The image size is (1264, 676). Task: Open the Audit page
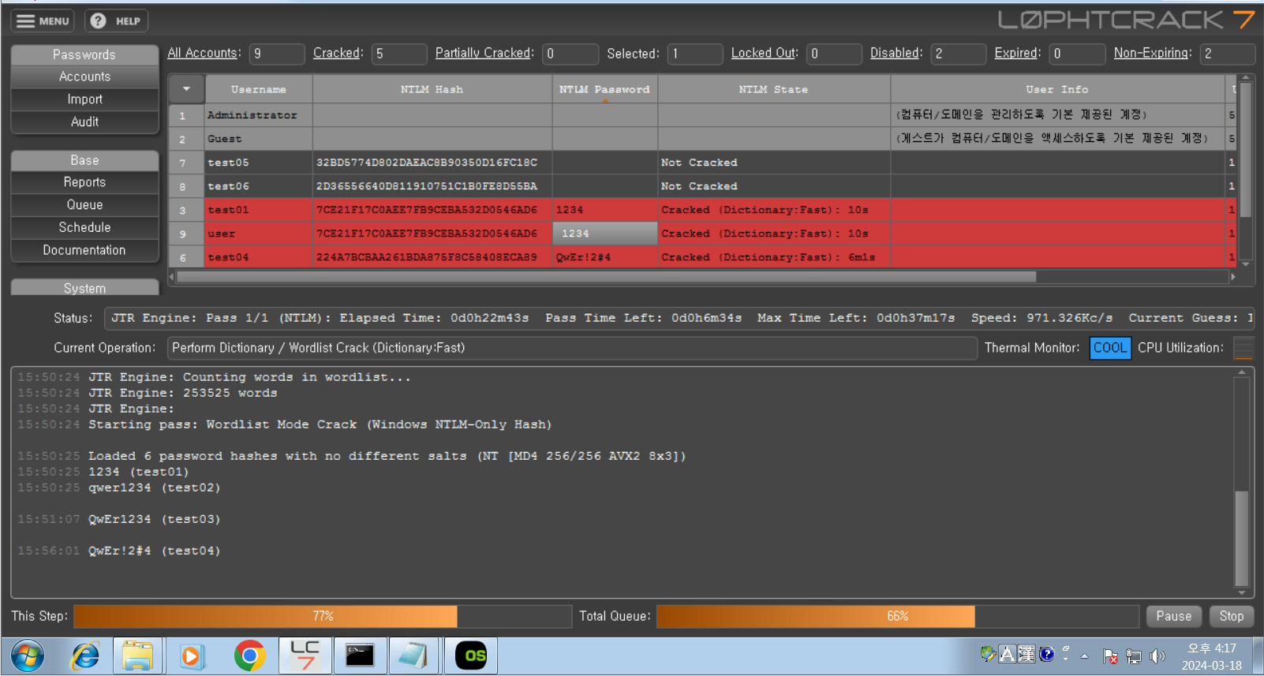84,121
